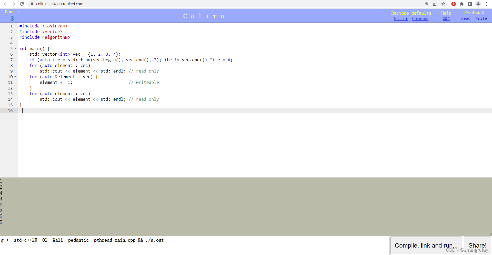The width and height of the screenshot is (492, 255).
Task: Click 'for (auto &element : vec)' line
Action: pos(64,77)
